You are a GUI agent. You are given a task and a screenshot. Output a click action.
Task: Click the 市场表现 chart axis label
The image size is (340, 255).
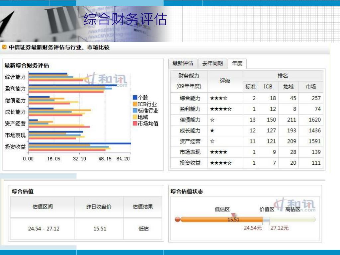(15, 135)
